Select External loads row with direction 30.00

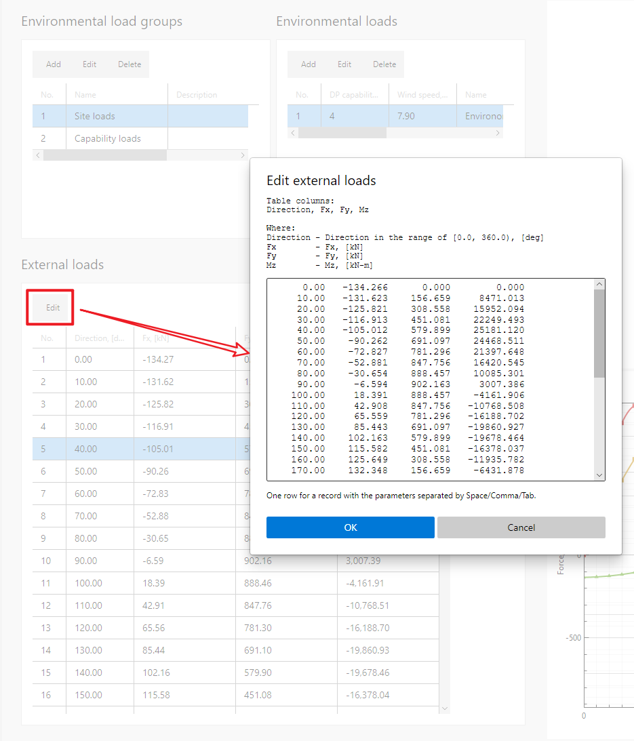141,426
